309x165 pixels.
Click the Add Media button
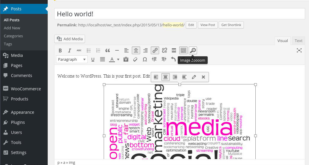coord(70,39)
